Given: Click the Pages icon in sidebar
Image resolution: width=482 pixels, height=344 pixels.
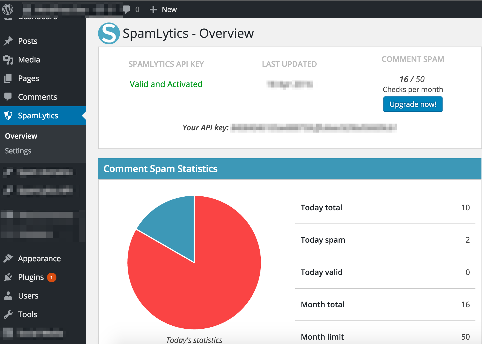Looking at the screenshot, I should [x=8, y=78].
